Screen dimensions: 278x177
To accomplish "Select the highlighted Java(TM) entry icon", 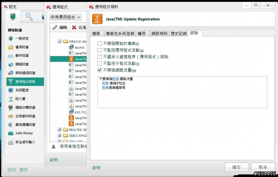I will point(71,59).
